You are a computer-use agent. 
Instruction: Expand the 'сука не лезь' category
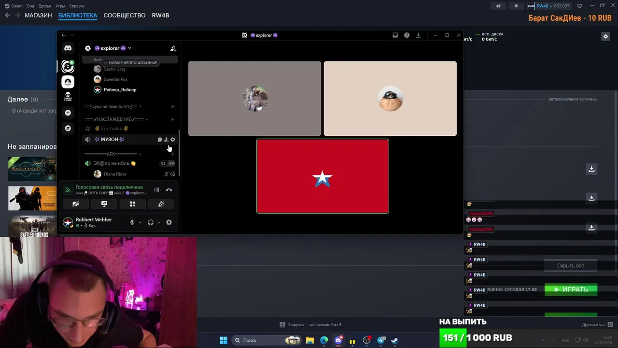pos(113,106)
